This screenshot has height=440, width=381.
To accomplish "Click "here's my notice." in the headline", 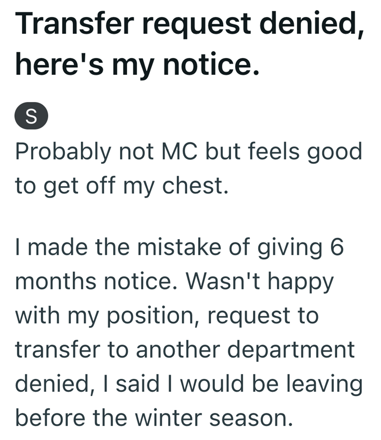I will point(138,65).
